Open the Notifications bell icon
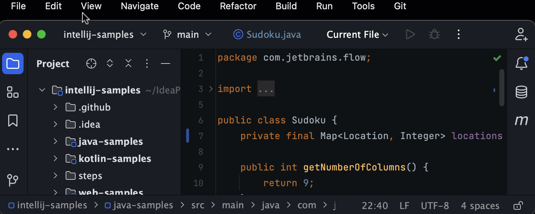Viewport: 535px width, 214px height. tap(521, 64)
